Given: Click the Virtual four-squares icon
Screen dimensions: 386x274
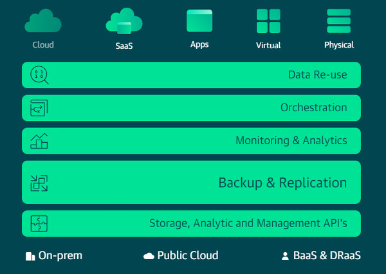Looking at the screenshot, I should [x=268, y=21].
